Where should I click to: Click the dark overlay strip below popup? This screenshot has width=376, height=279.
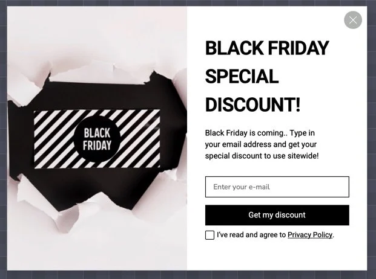[x=182, y=275]
